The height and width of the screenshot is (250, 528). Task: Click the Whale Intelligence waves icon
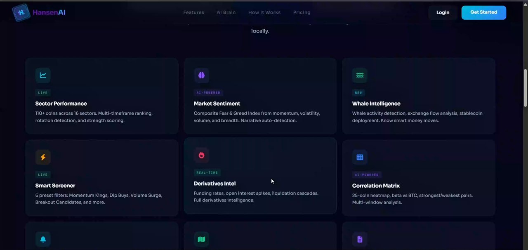point(360,75)
